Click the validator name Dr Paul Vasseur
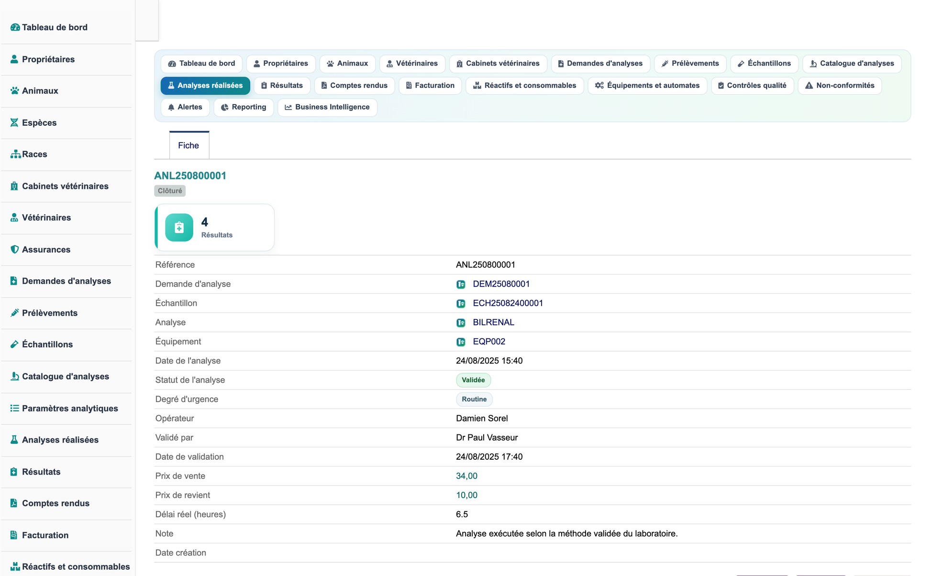 (487, 438)
